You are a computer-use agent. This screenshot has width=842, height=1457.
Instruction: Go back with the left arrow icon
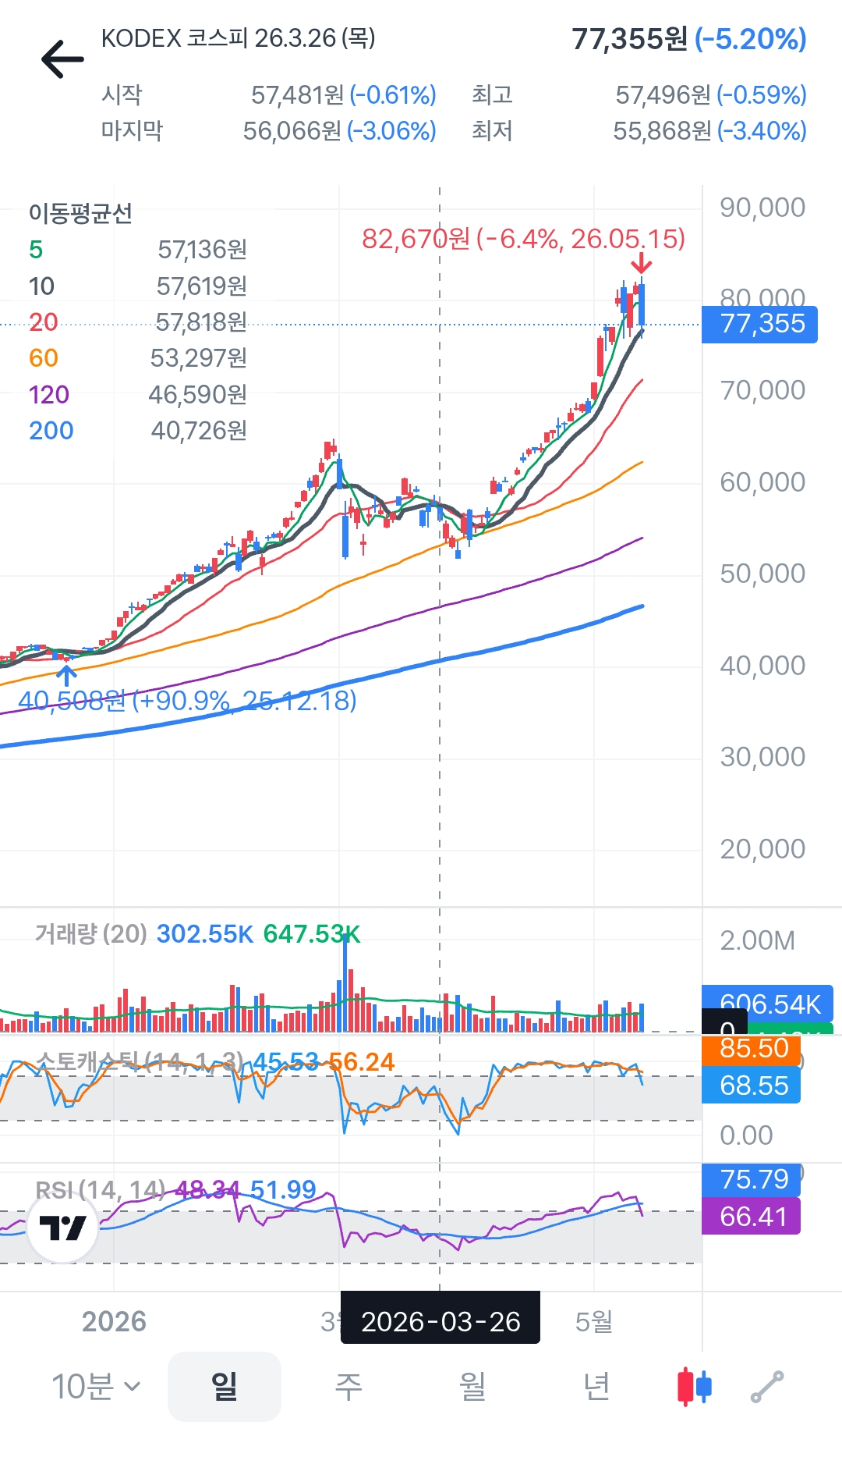[x=62, y=59]
